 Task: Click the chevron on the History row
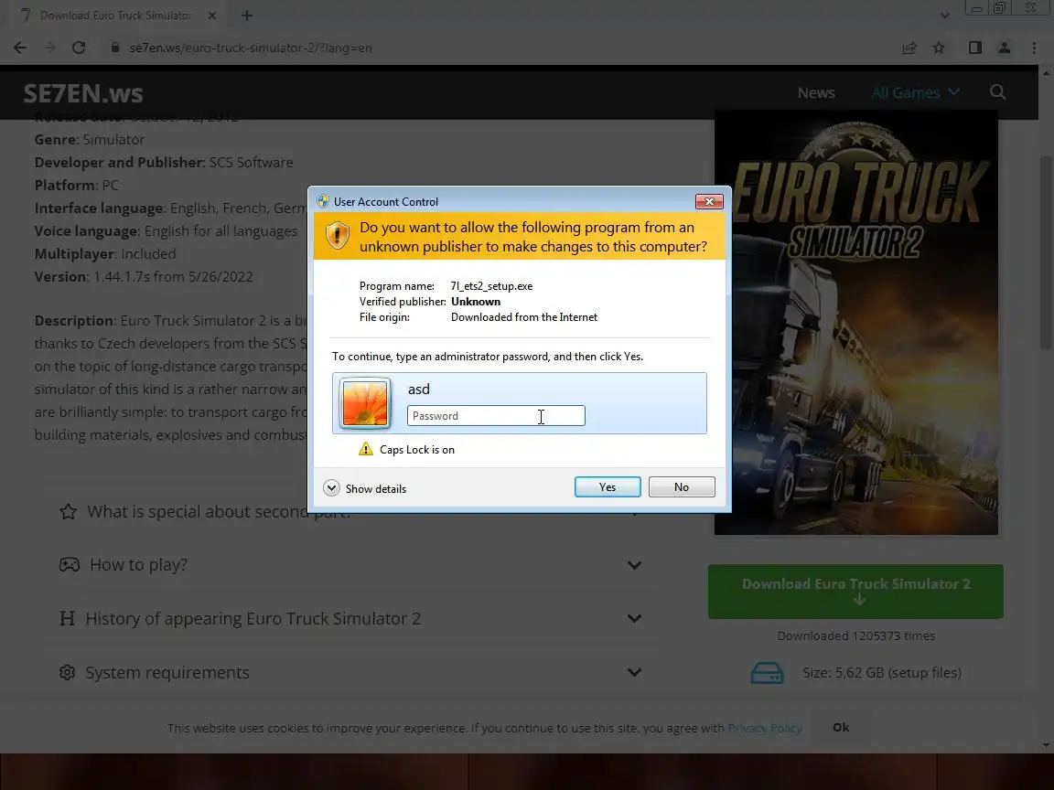pyautogui.click(x=634, y=619)
